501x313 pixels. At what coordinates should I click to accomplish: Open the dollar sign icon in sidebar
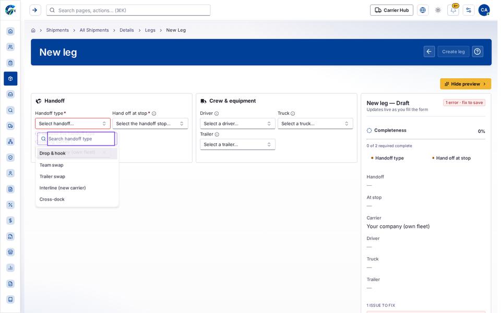10,220
